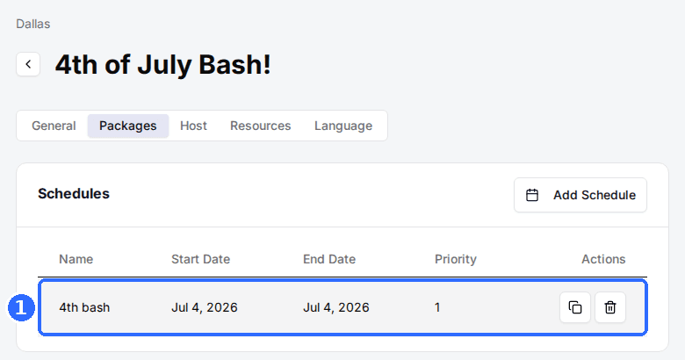The image size is (685, 360).
Task: Select the '4th bash' schedule name
Action: [x=84, y=307]
